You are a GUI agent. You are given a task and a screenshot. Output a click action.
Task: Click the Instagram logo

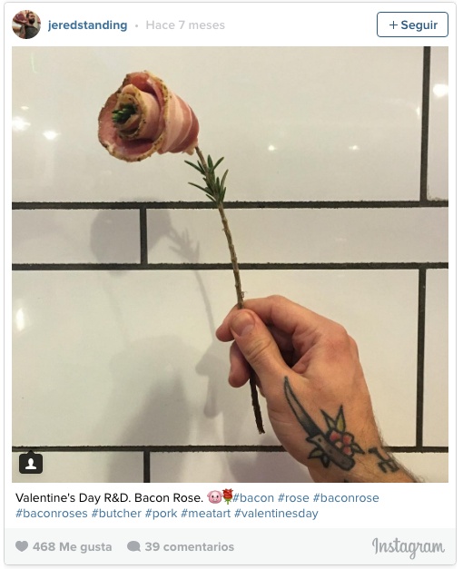tap(409, 547)
